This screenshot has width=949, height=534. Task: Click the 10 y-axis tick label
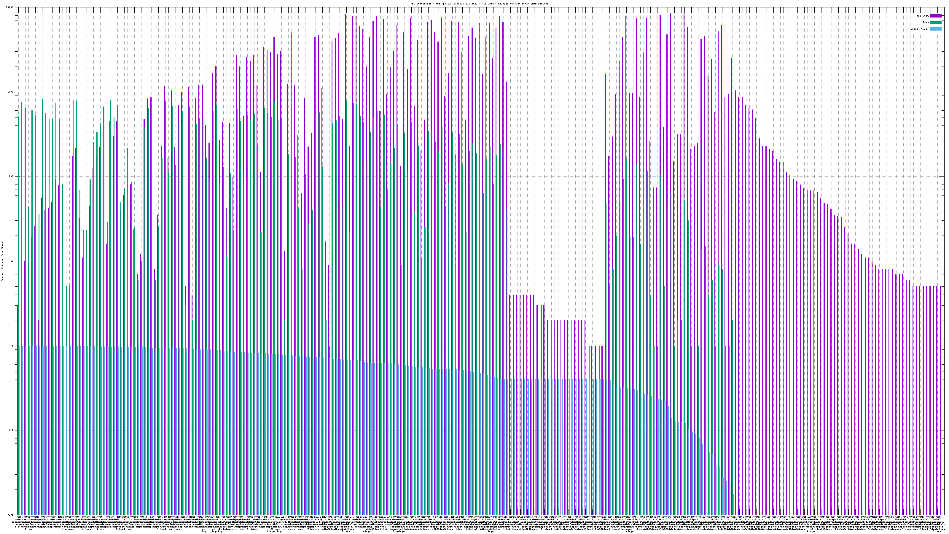pos(12,261)
